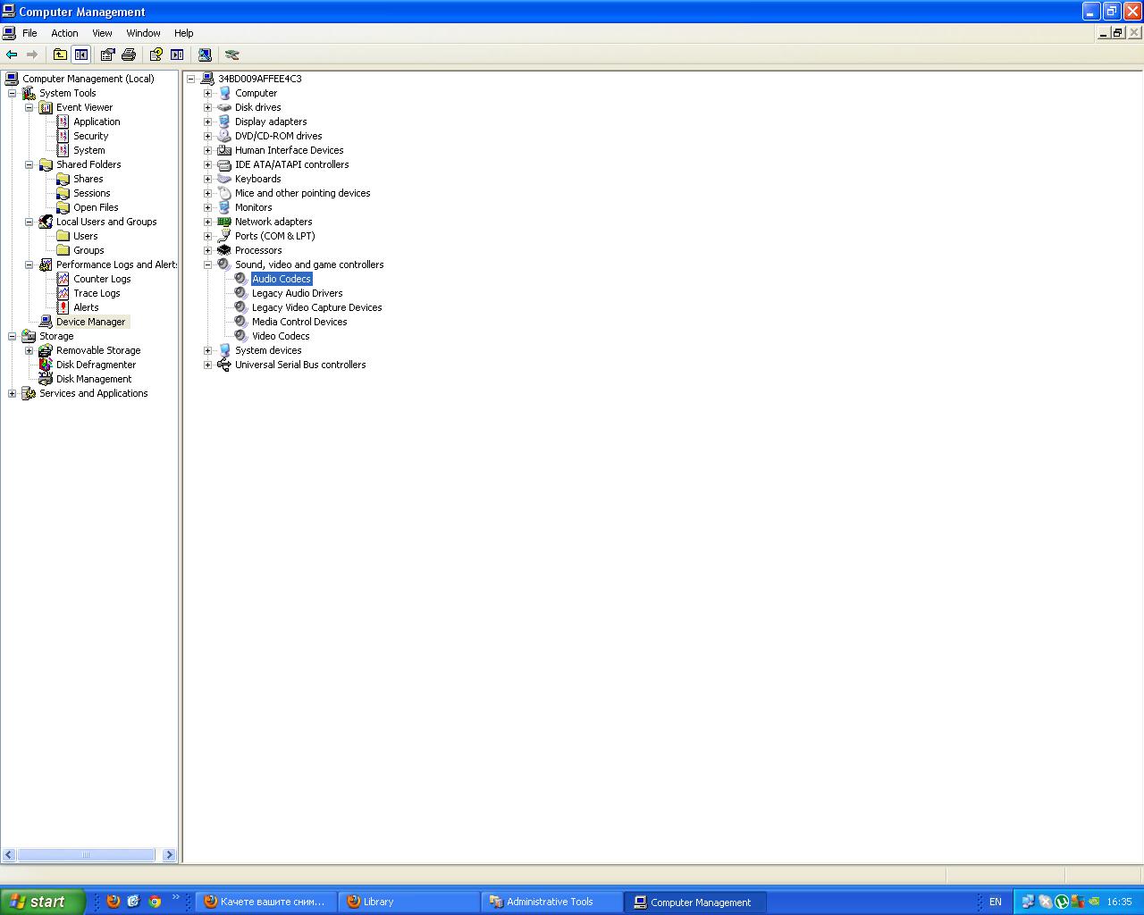
Task: Open the Action menu
Action: pyautogui.click(x=64, y=33)
